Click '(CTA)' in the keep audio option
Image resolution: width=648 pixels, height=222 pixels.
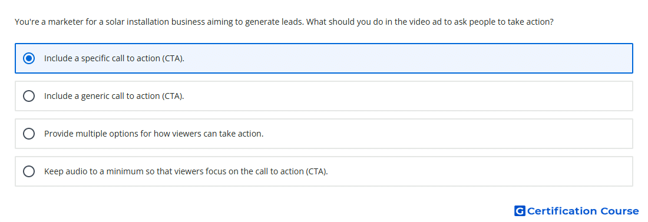[x=317, y=171]
